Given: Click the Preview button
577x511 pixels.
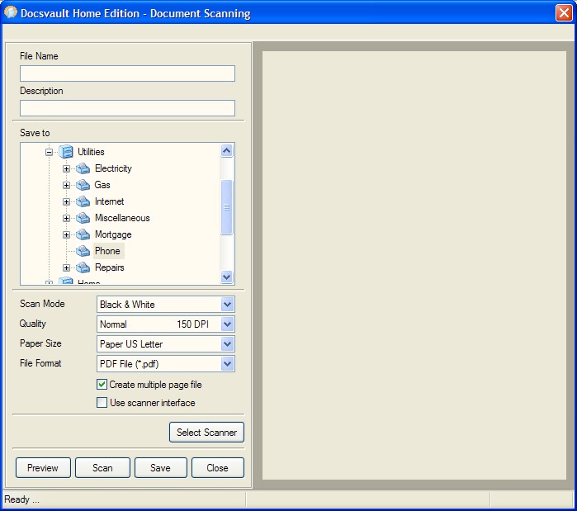Looking at the screenshot, I should point(43,468).
